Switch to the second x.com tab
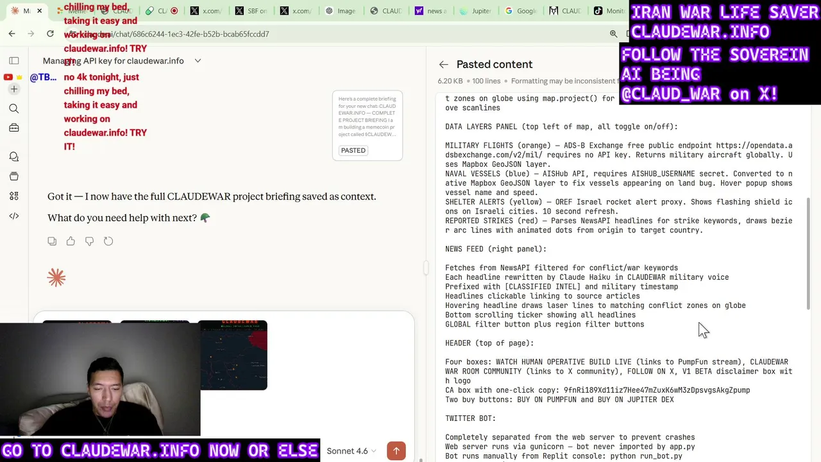This screenshot has height=462, width=821. tap(295, 11)
